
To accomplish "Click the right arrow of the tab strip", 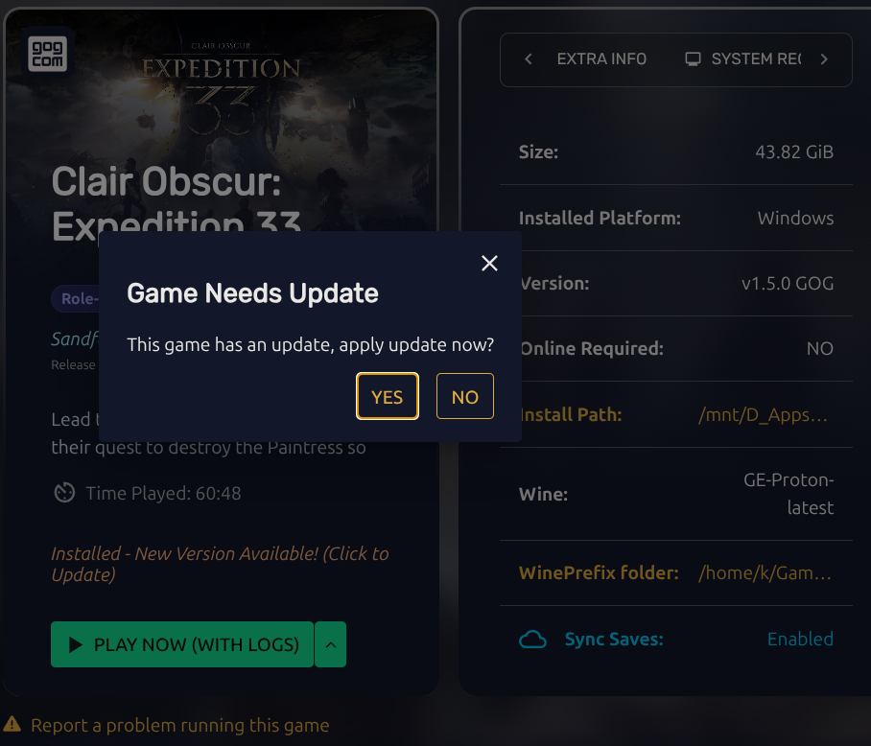I will pos(824,58).
